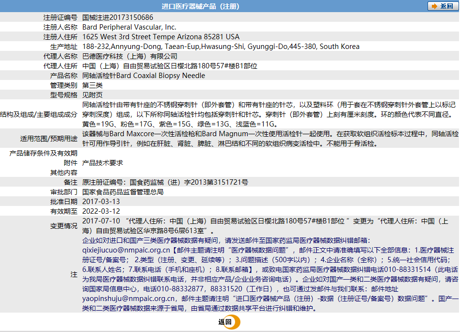Image resolution: width=460 pixels, height=332 pixels.
Task: Click the 型号规格 label
Action: tap(63, 95)
